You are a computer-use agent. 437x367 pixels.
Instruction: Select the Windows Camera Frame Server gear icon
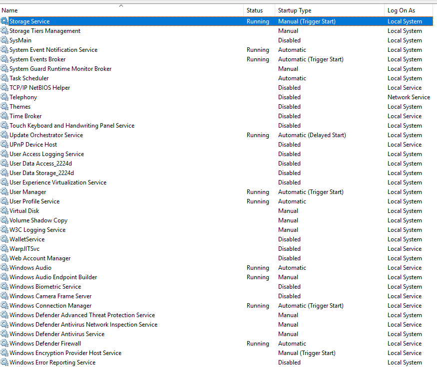click(x=4, y=296)
